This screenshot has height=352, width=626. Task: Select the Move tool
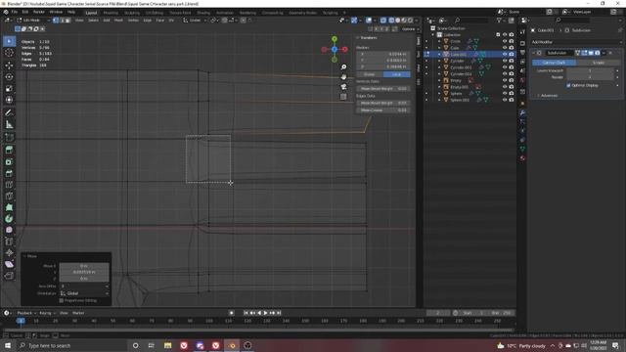click(x=9, y=66)
